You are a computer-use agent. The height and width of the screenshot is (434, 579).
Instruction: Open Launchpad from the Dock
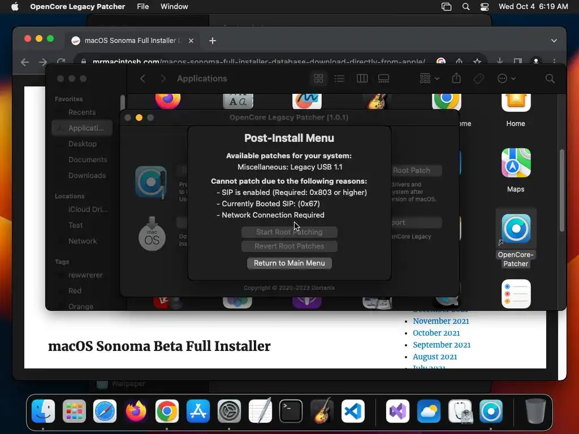tap(74, 411)
